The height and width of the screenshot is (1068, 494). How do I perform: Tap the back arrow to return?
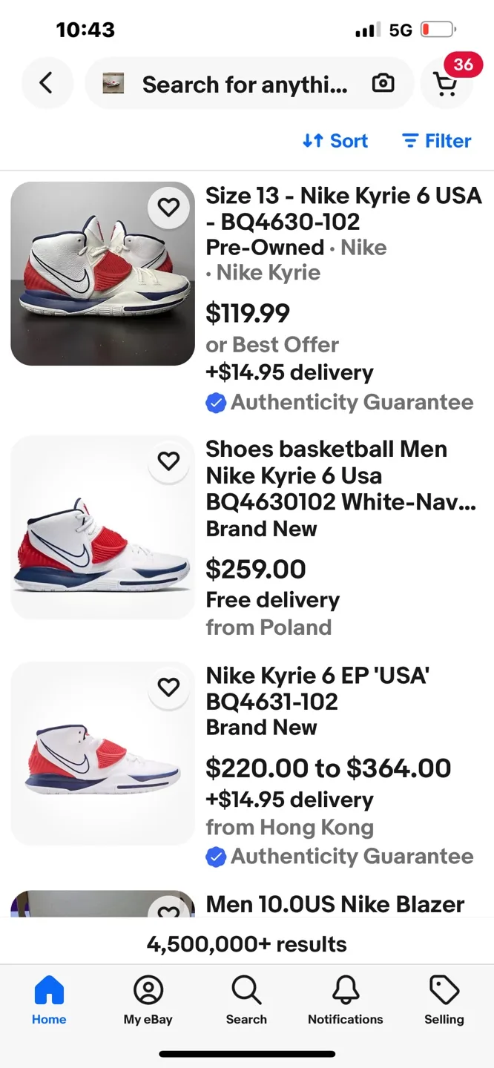(47, 84)
